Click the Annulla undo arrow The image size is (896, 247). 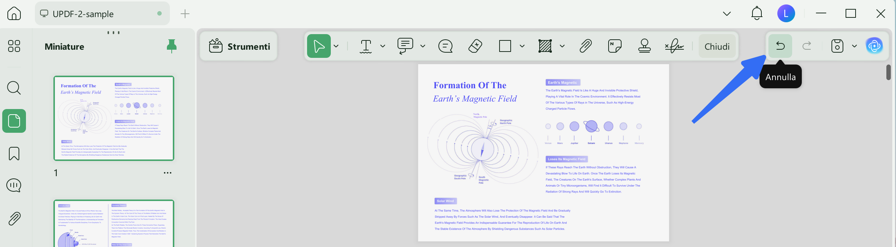click(x=780, y=46)
